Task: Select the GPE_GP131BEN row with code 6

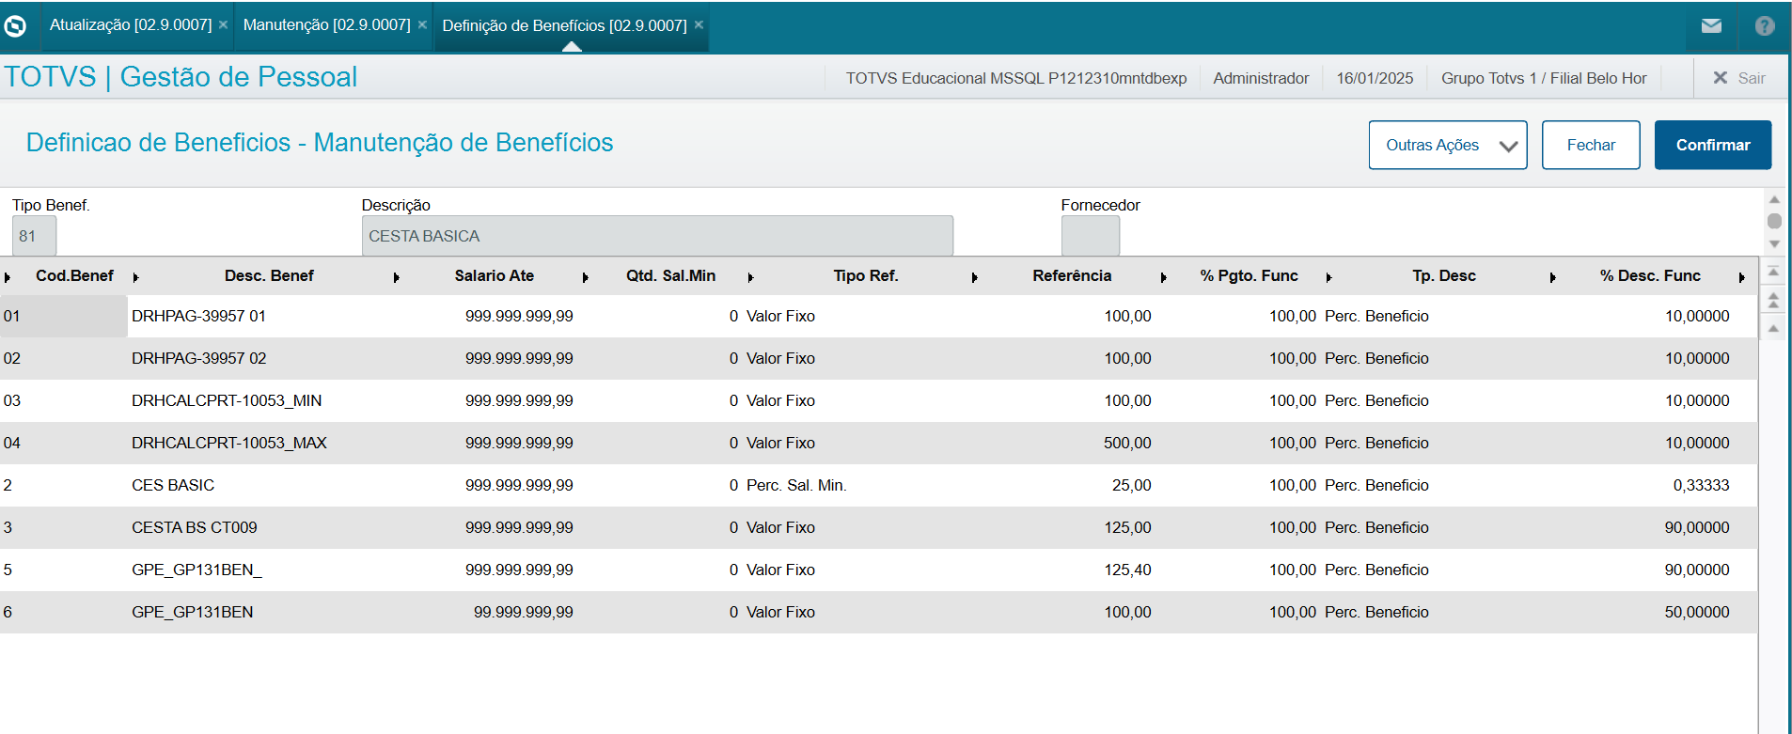Action: 878,612
